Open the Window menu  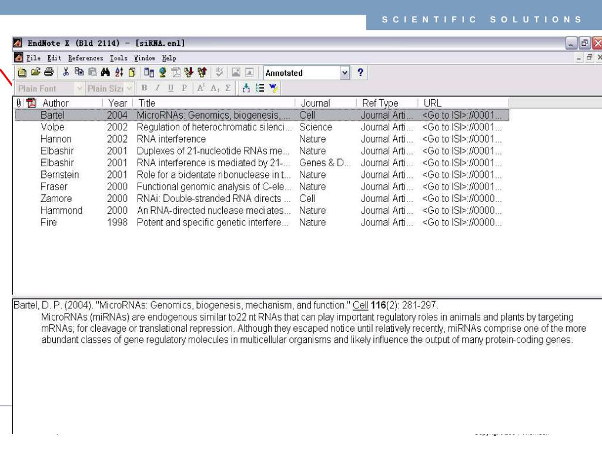pyautogui.click(x=145, y=58)
